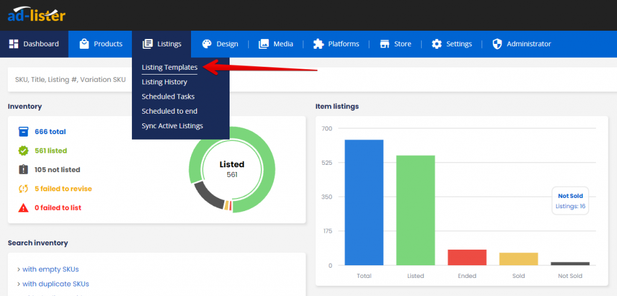Image resolution: width=617 pixels, height=296 pixels.
Task: Click the blue Total bar in chart
Action: [364, 202]
